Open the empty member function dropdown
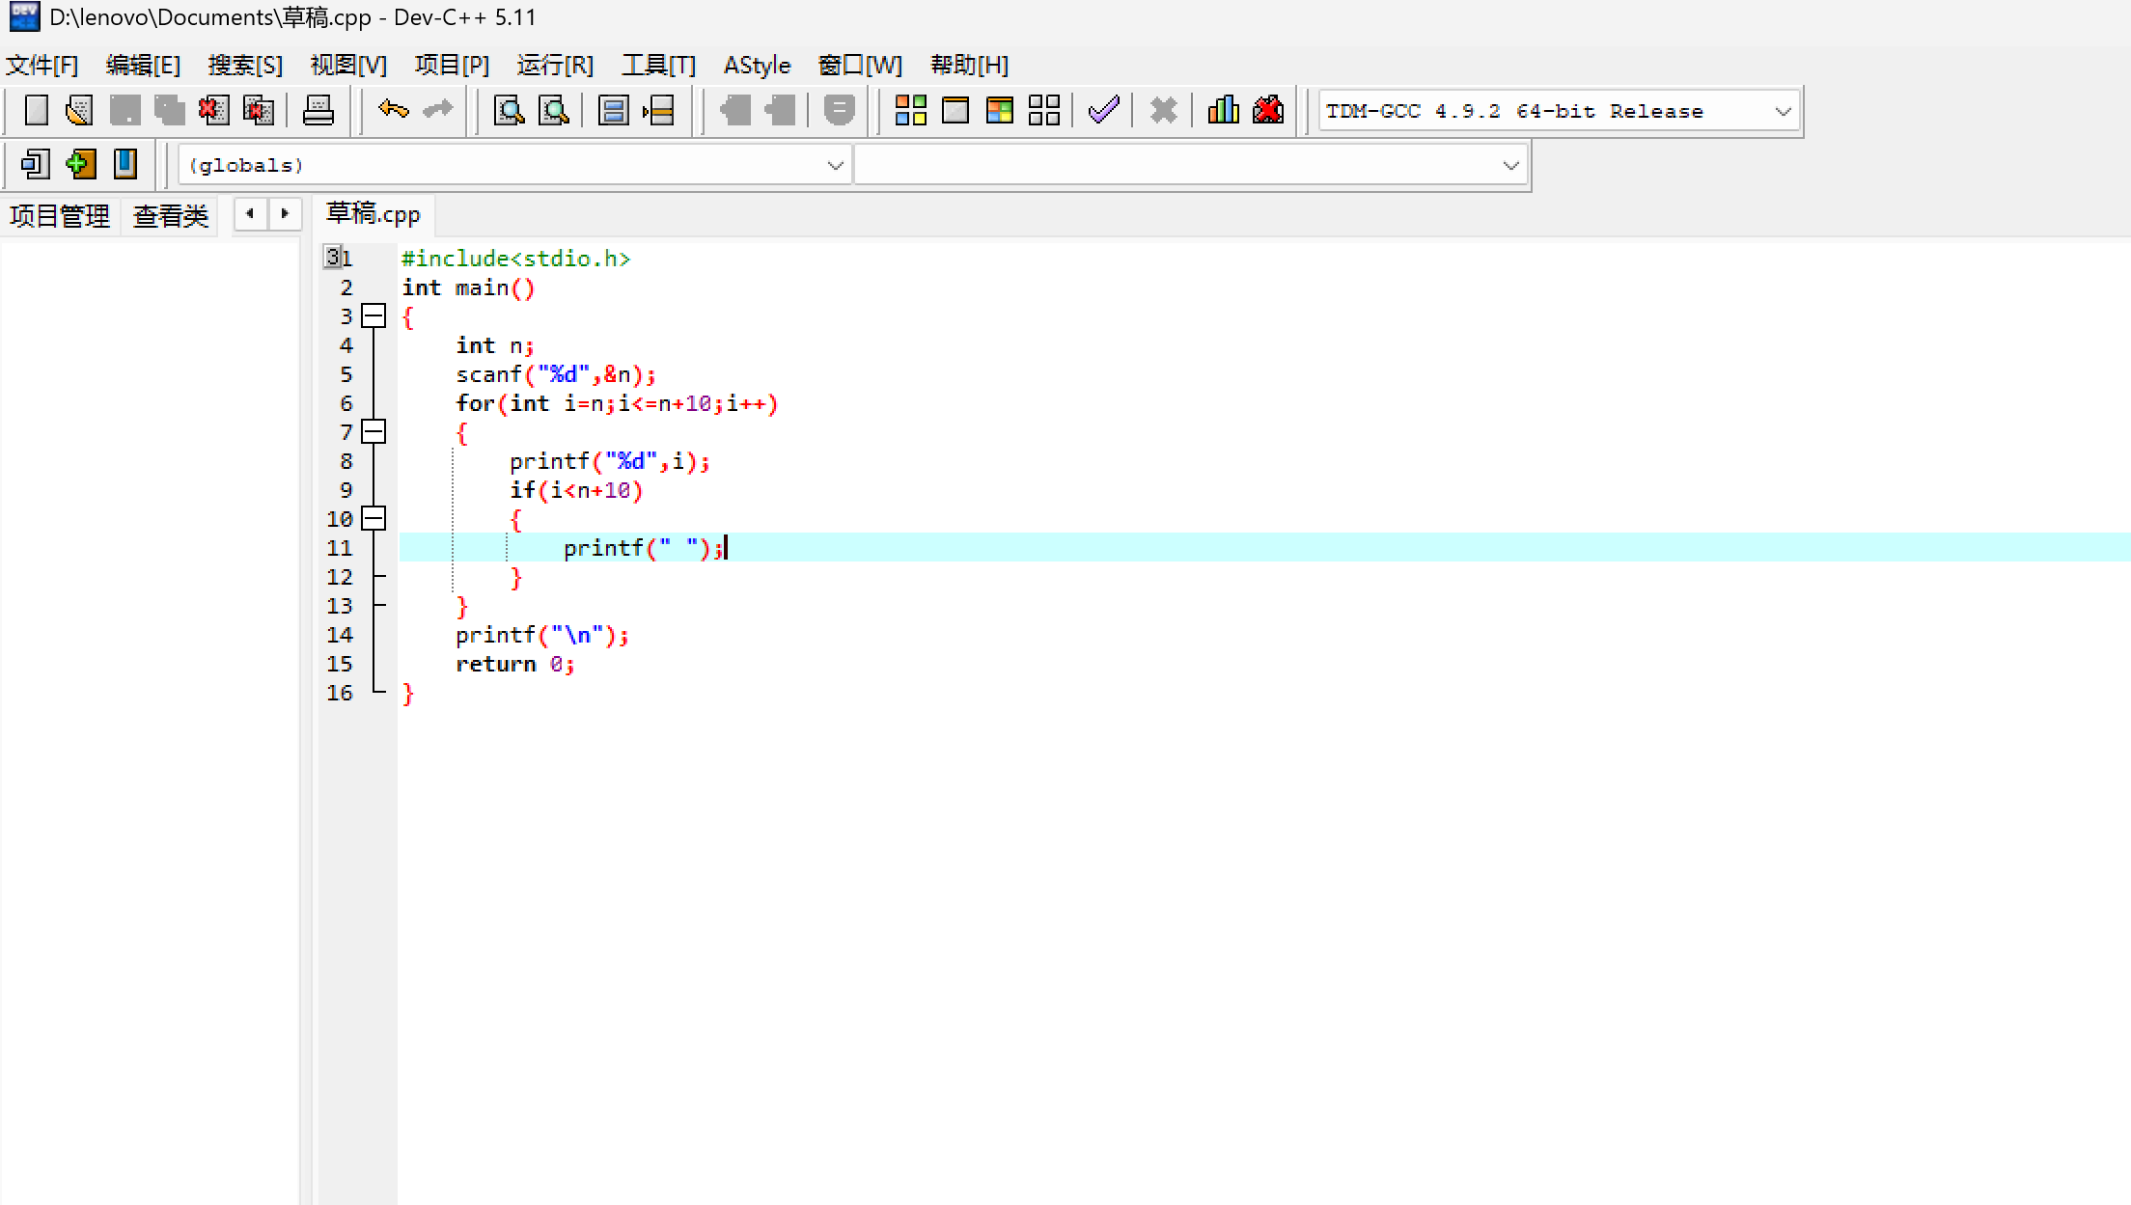 pos(1510,165)
